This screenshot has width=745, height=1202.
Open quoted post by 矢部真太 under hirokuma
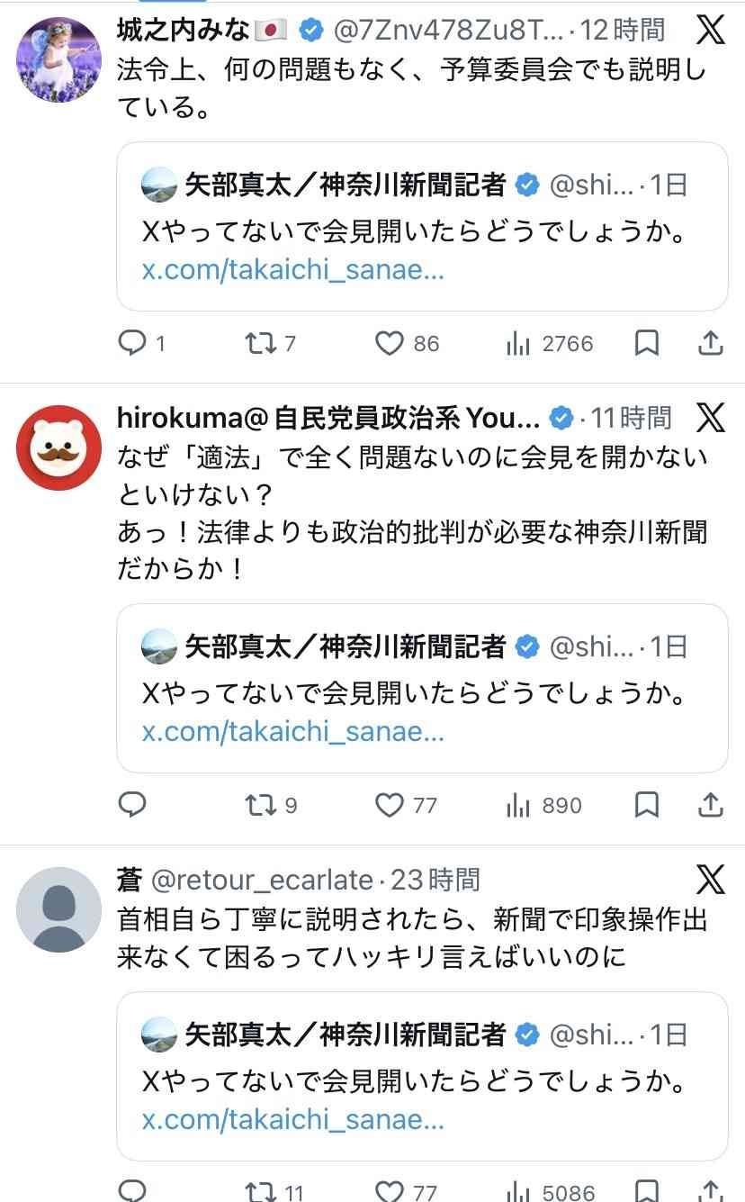[x=421, y=688]
